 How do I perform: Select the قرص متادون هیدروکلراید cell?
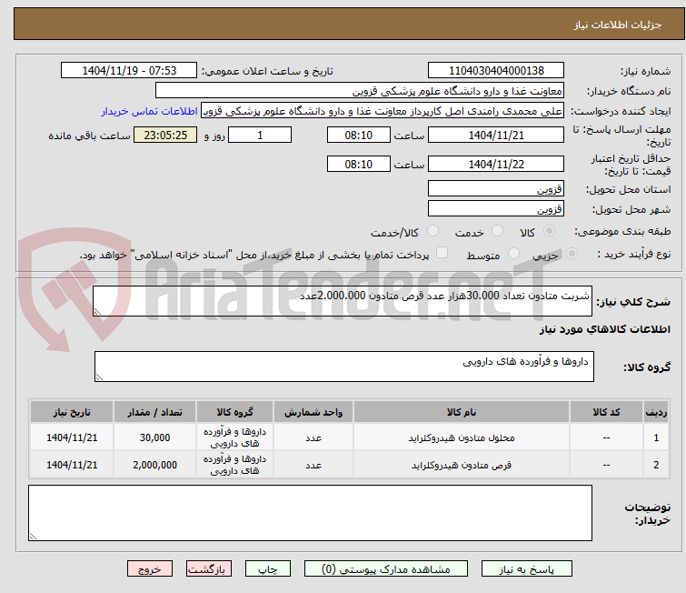tap(462, 465)
